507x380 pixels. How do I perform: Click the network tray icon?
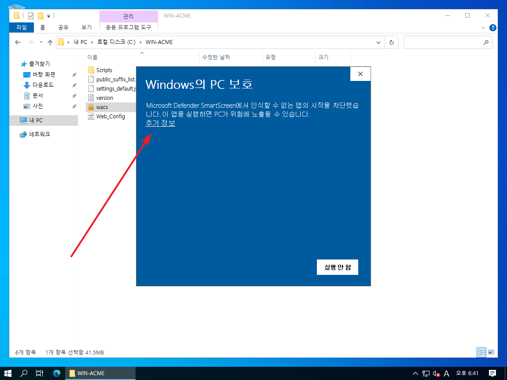coord(426,373)
